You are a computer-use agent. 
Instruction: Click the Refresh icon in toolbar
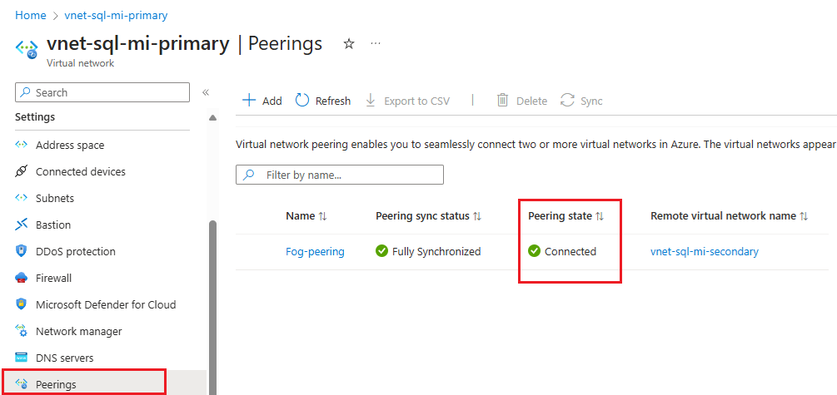[302, 101]
